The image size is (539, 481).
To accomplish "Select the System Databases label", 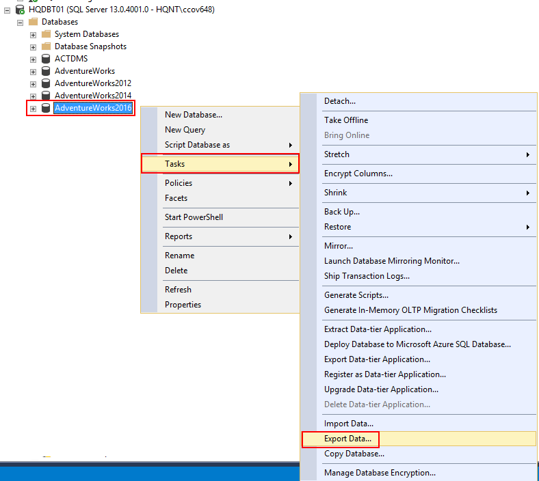I will [x=87, y=34].
